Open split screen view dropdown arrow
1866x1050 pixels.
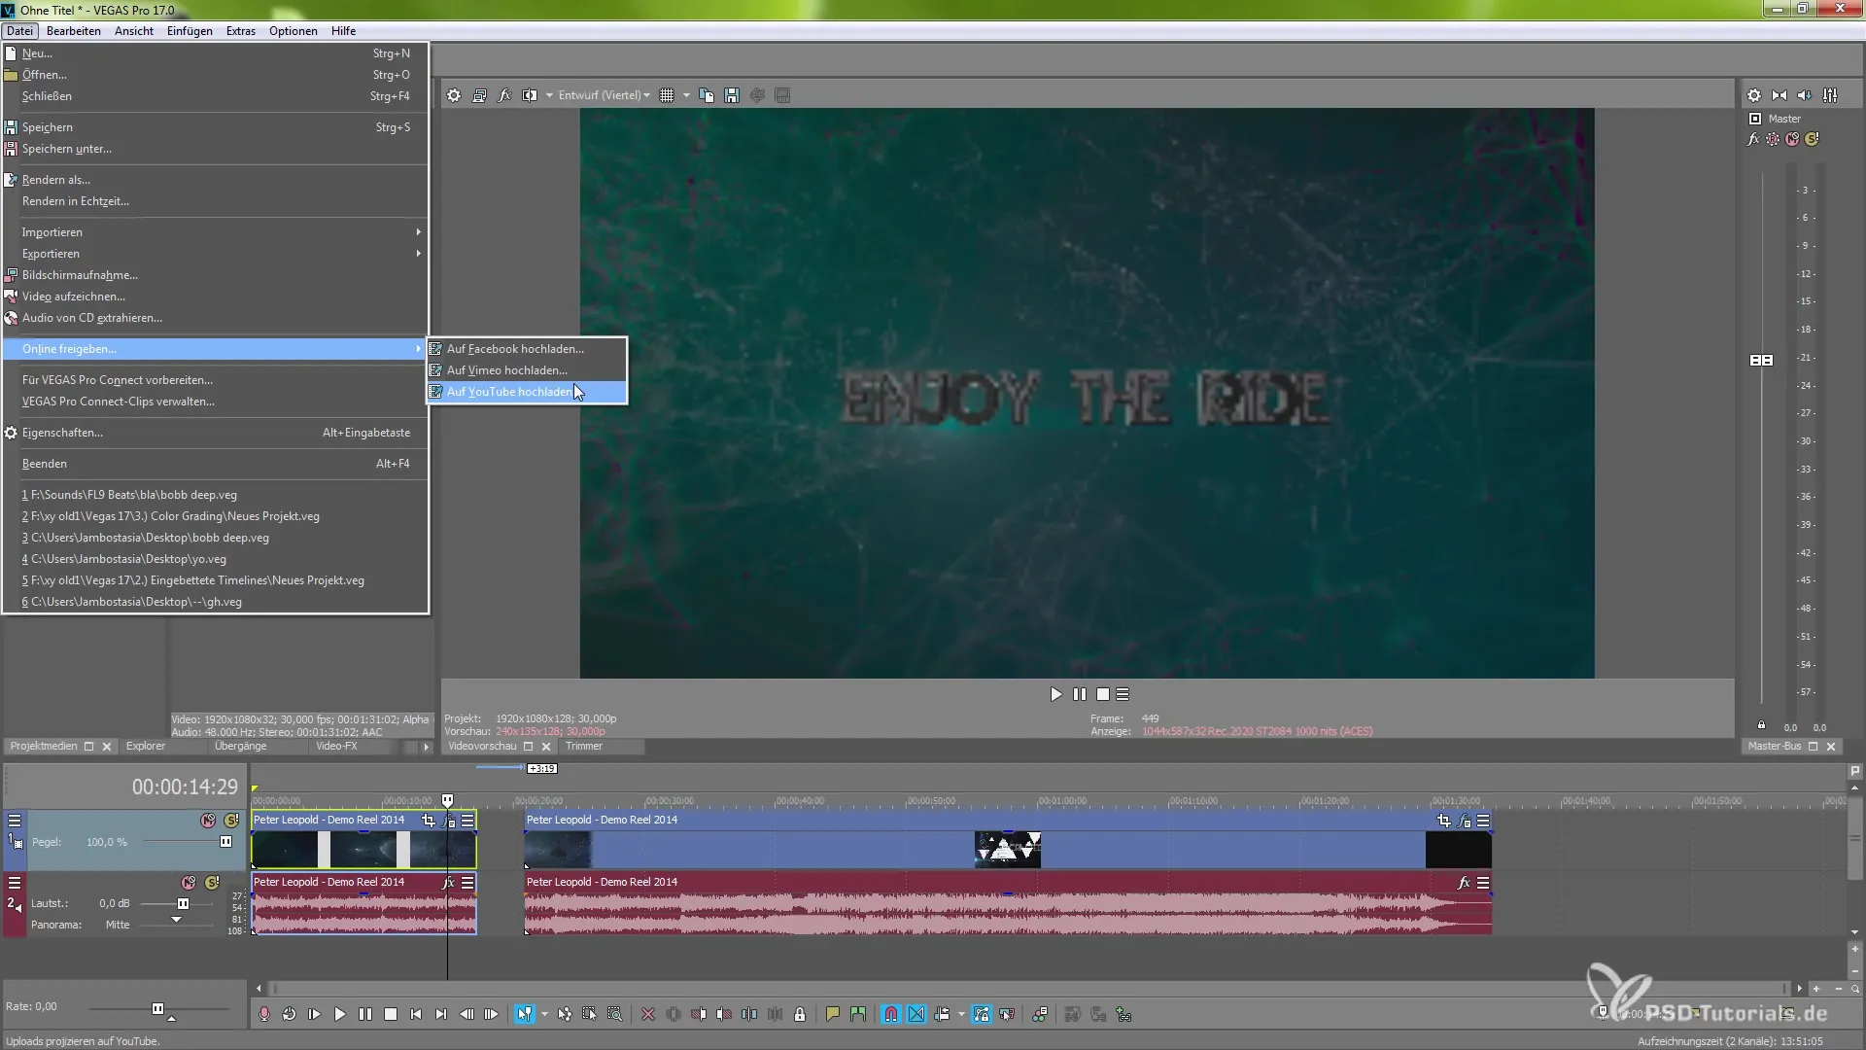tap(549, 95)
